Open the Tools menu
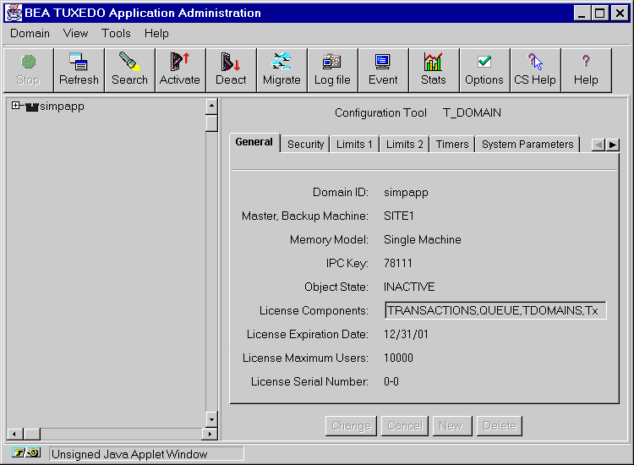Image resolution: width=634 pixels, height=465 pixels. [x=116, y=33]
